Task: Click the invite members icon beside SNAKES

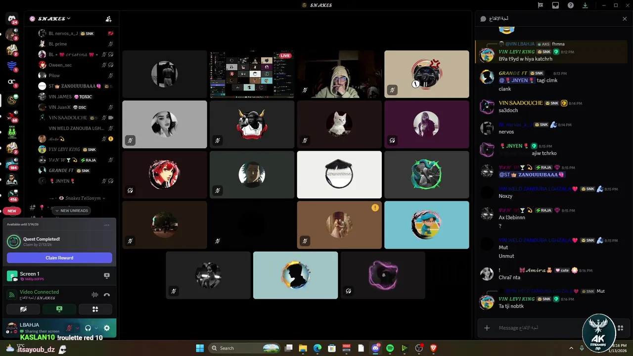Action: (x=108, y=19)
